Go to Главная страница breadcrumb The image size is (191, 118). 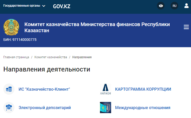point(16,57)
